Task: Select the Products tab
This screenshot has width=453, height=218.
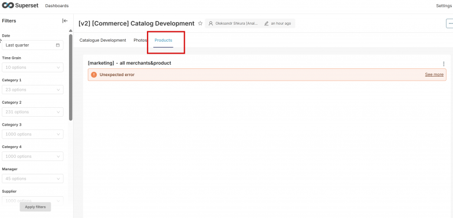Action: pos(163,41)
